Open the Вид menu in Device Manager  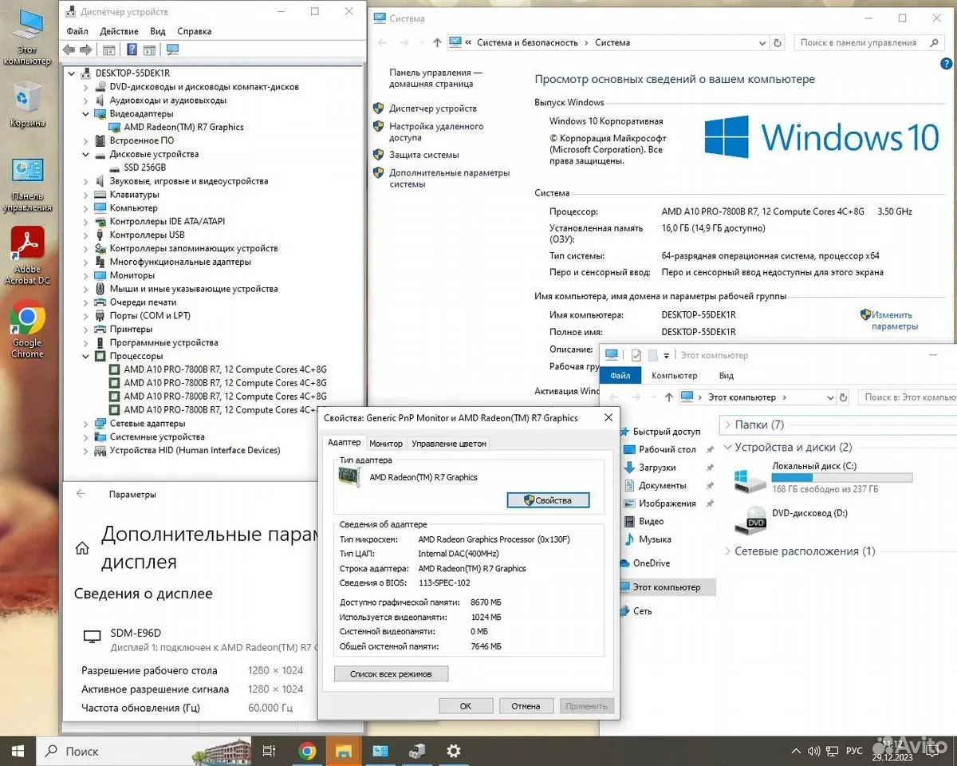[x=158, y=31]
